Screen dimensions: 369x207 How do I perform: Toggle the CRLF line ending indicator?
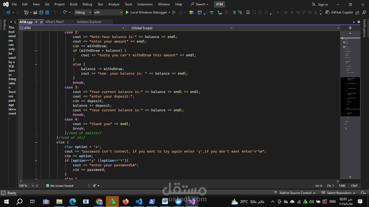click(x=354, y=186)
